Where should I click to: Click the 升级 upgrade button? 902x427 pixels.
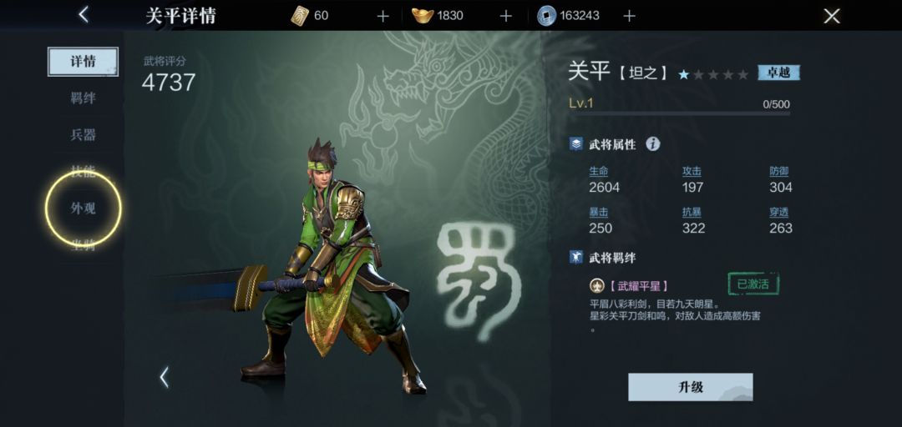click(691, 387)
